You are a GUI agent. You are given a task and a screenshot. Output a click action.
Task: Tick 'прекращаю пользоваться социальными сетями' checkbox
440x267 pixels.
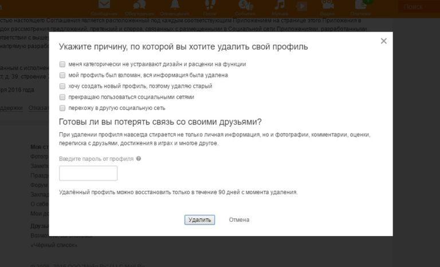coord(62,97)
